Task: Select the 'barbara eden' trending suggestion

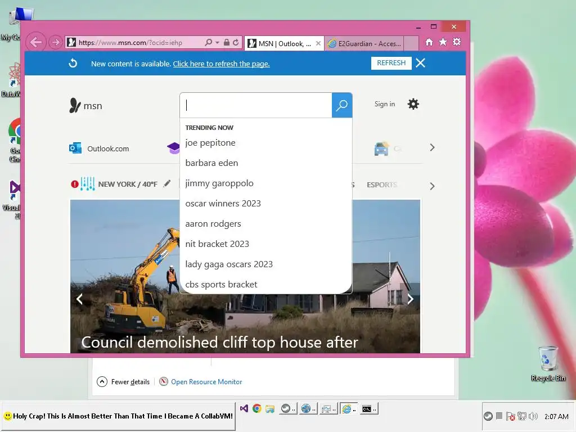Action: tap(266, 163)
